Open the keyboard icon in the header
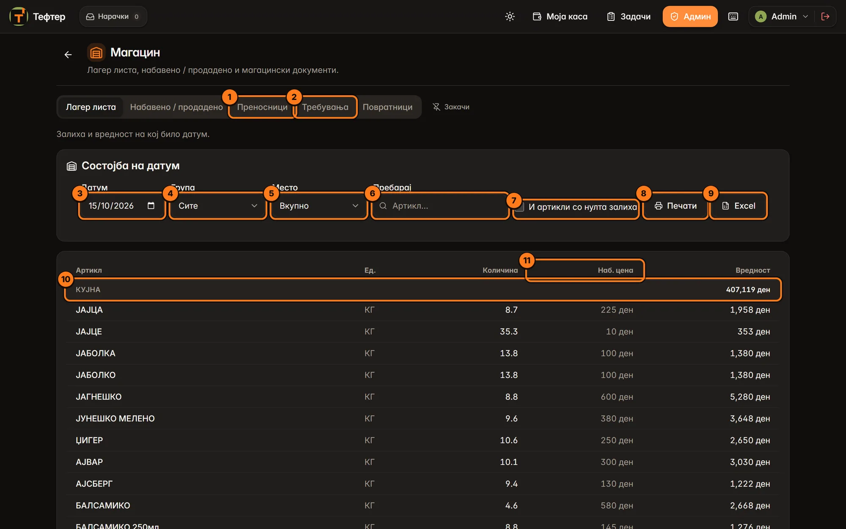The image size is (846, 529). click(733, 17)
